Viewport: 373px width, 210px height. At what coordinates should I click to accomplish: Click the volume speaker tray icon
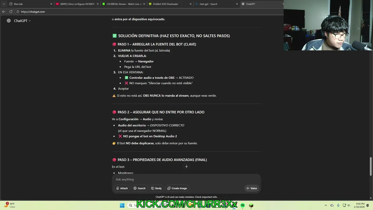coord(349,205)
